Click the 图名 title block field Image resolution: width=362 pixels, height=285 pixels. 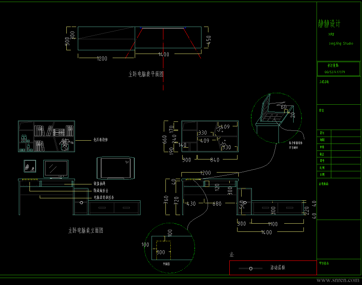coord(338,117)
